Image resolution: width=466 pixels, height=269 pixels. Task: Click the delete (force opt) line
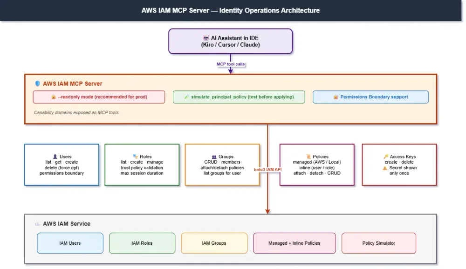(x=62, y=168)
